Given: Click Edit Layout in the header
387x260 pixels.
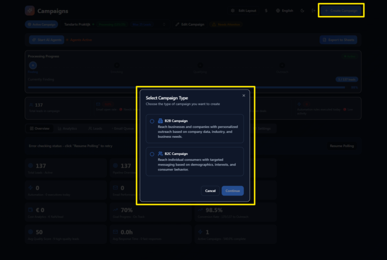Looking at the screenshot, I should 244,11.
